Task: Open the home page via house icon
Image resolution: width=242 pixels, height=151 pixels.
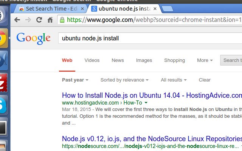Action: (50, 20)
